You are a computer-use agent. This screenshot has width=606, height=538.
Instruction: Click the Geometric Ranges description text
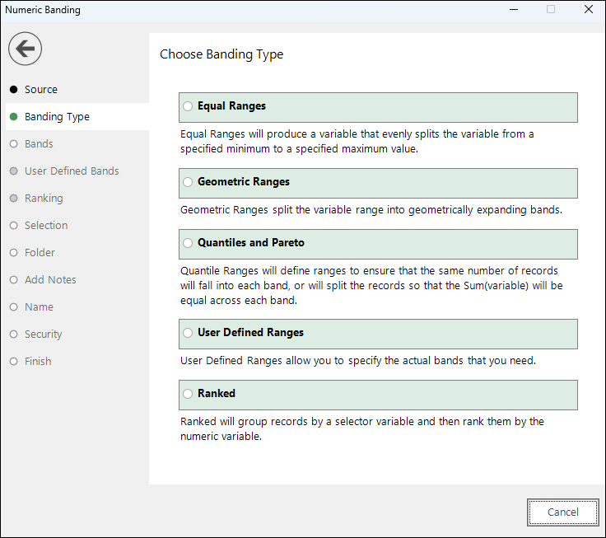point(371,209)
